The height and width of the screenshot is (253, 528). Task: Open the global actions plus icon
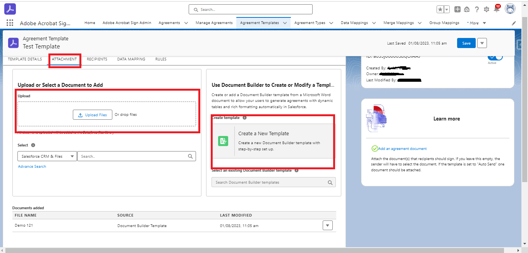tap(457, 9)
